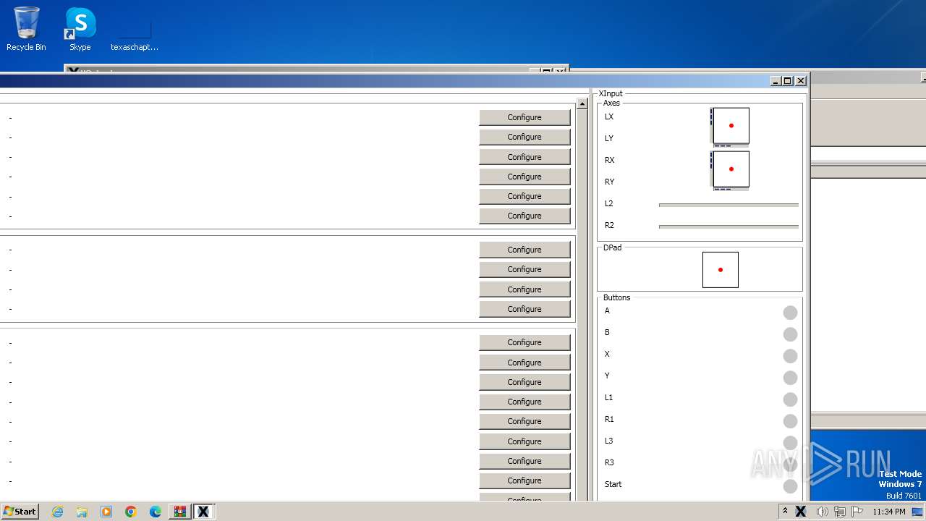This screenshot has height=521, width=926.
Task: Click the "Start" label in Buttons group
Action: [613, 484]
